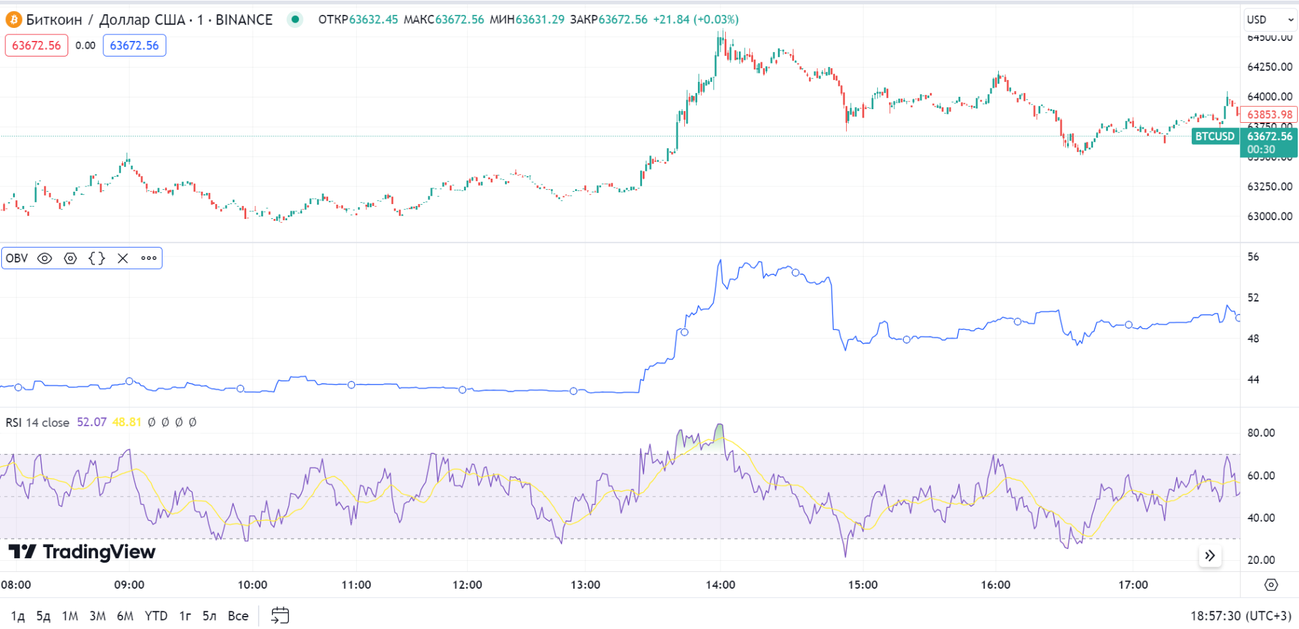Click the BTCUSD price label on scale
Image resolution: width=1299 pixels, height=629 pixels.
(1215, 136)
